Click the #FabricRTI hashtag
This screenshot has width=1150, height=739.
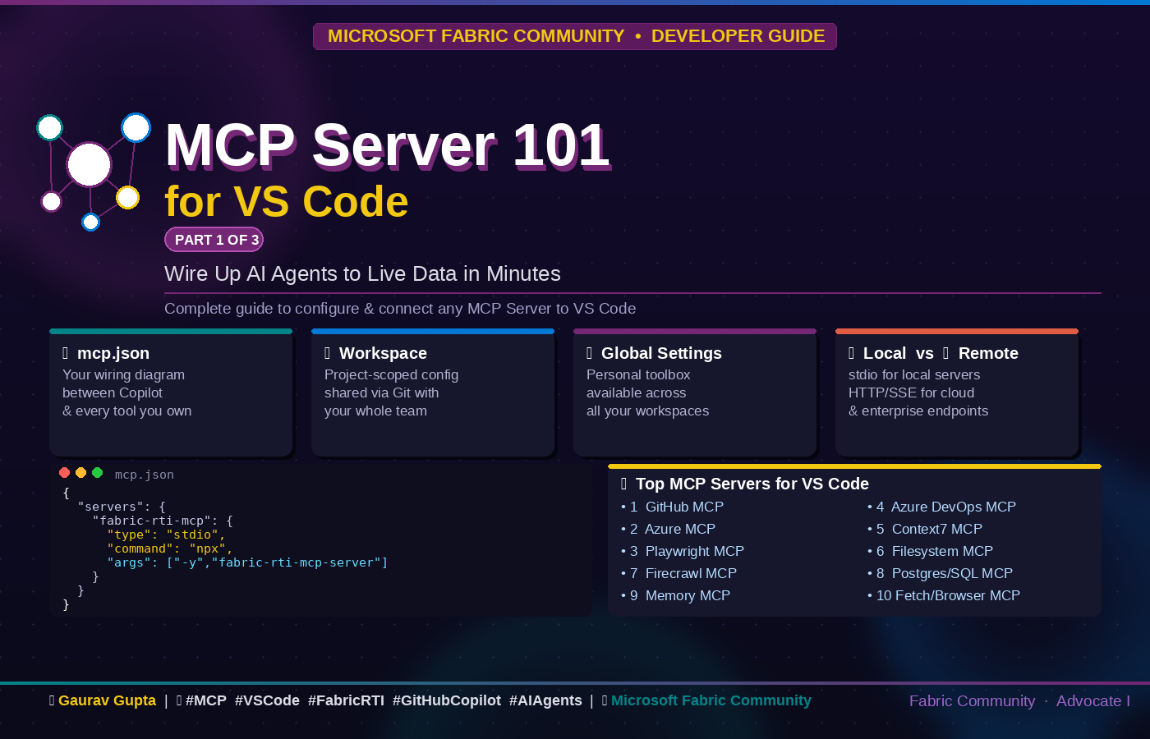[x=346, y=700]
